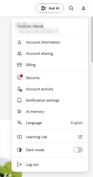Image resolution: width=93 pixels, height=177 pixels.
Task: Click the AI memory star icon
Action: coord(19,112)
